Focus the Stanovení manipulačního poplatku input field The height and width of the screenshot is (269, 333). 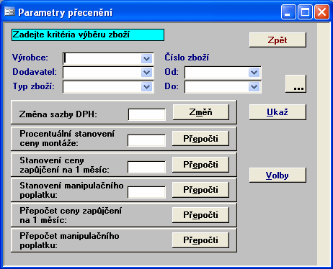[146, 192]
